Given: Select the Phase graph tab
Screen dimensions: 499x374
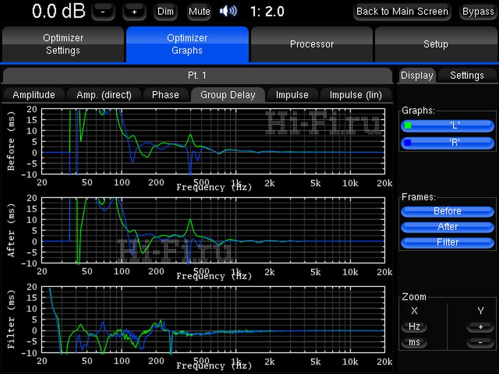Looking at the screenshot, I should click(165, 95).
